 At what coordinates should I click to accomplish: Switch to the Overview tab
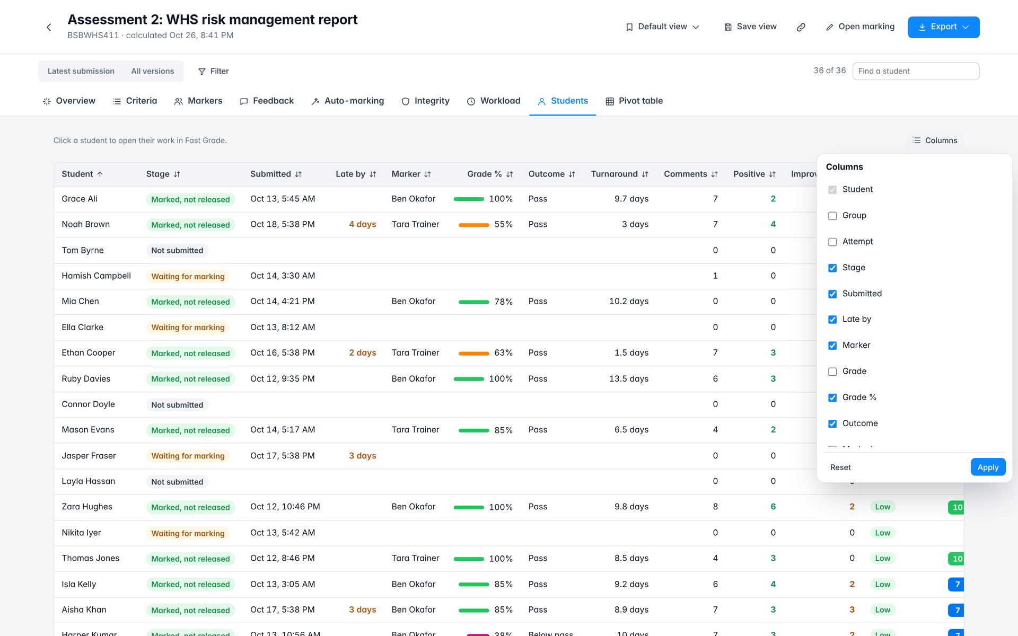pyautogui.click(x=69, y=101)
